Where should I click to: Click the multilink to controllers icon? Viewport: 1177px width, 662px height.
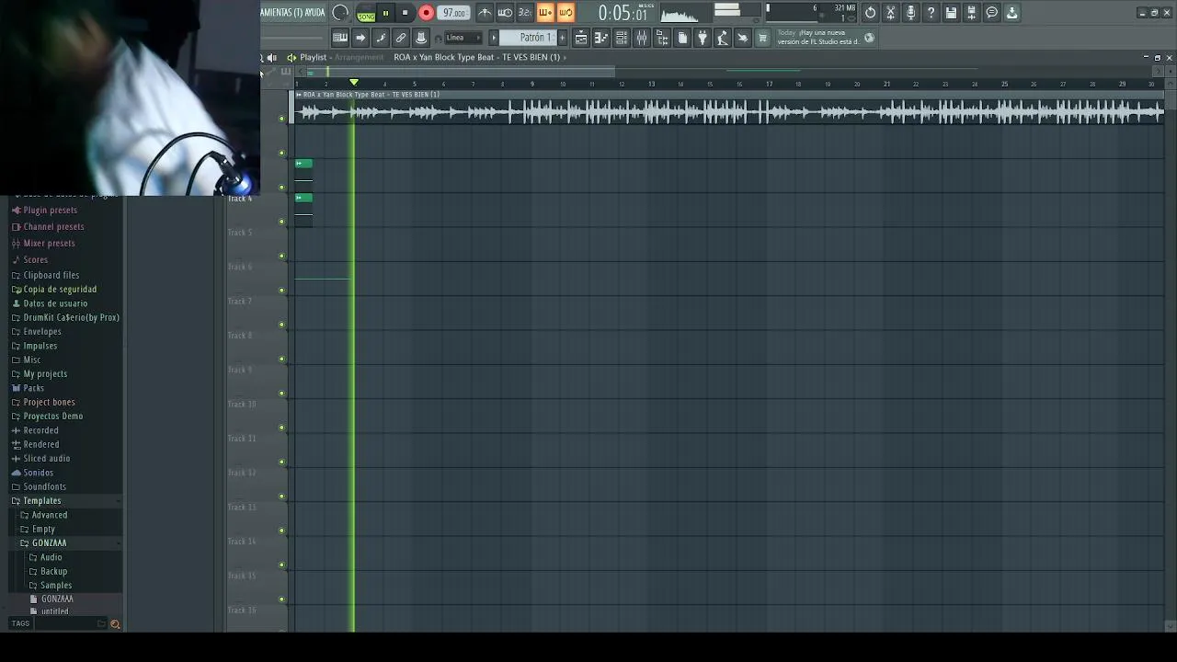pyautogui.click(x=401, y=38)
